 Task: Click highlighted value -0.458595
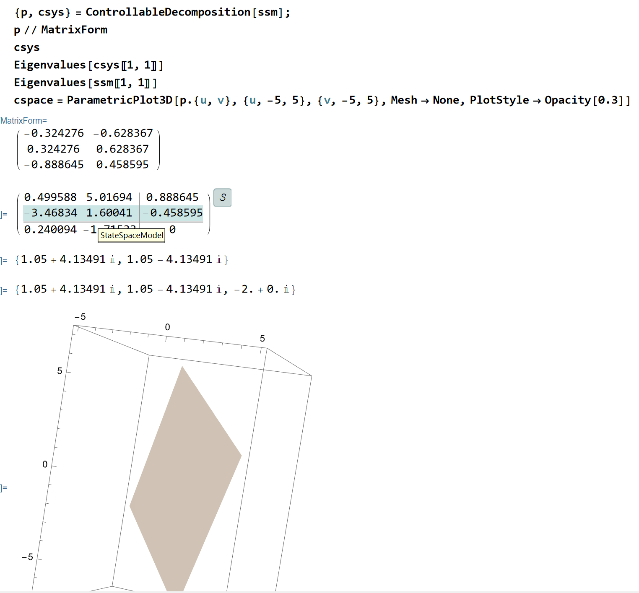tap(173, 213)
